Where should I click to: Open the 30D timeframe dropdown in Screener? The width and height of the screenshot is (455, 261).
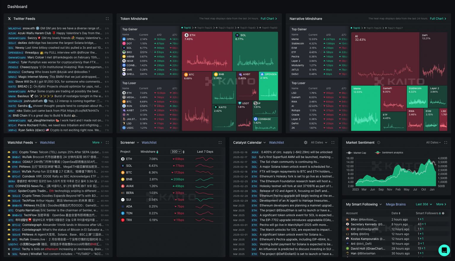tap(176, 152)
